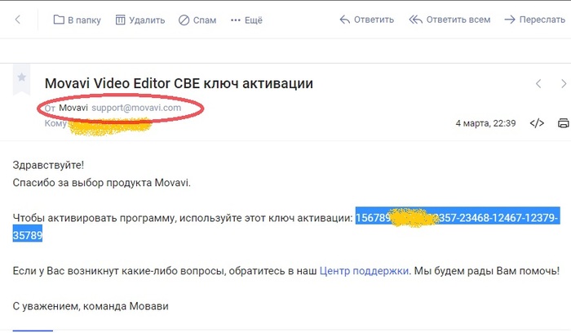This screenshot has height=333, width=571.
Task: Click the 'Кому' recipient label
Action: 55,123
